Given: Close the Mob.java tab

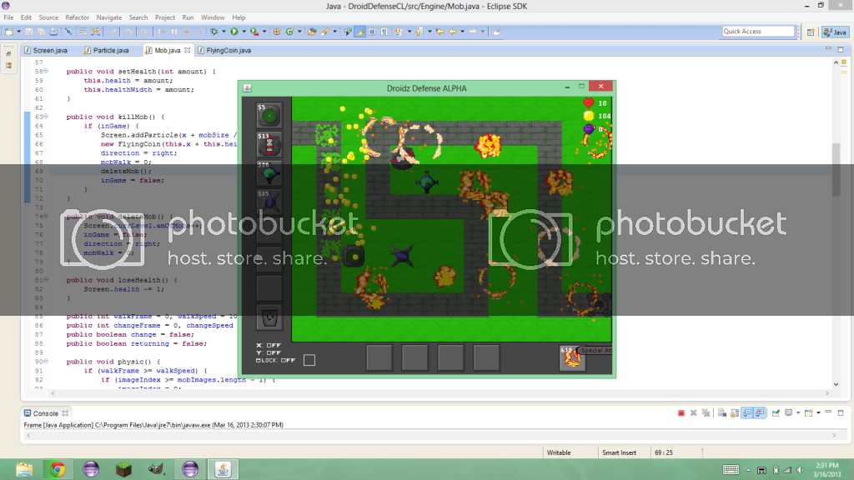Looking at the screenshot, I should pos(188,50).
